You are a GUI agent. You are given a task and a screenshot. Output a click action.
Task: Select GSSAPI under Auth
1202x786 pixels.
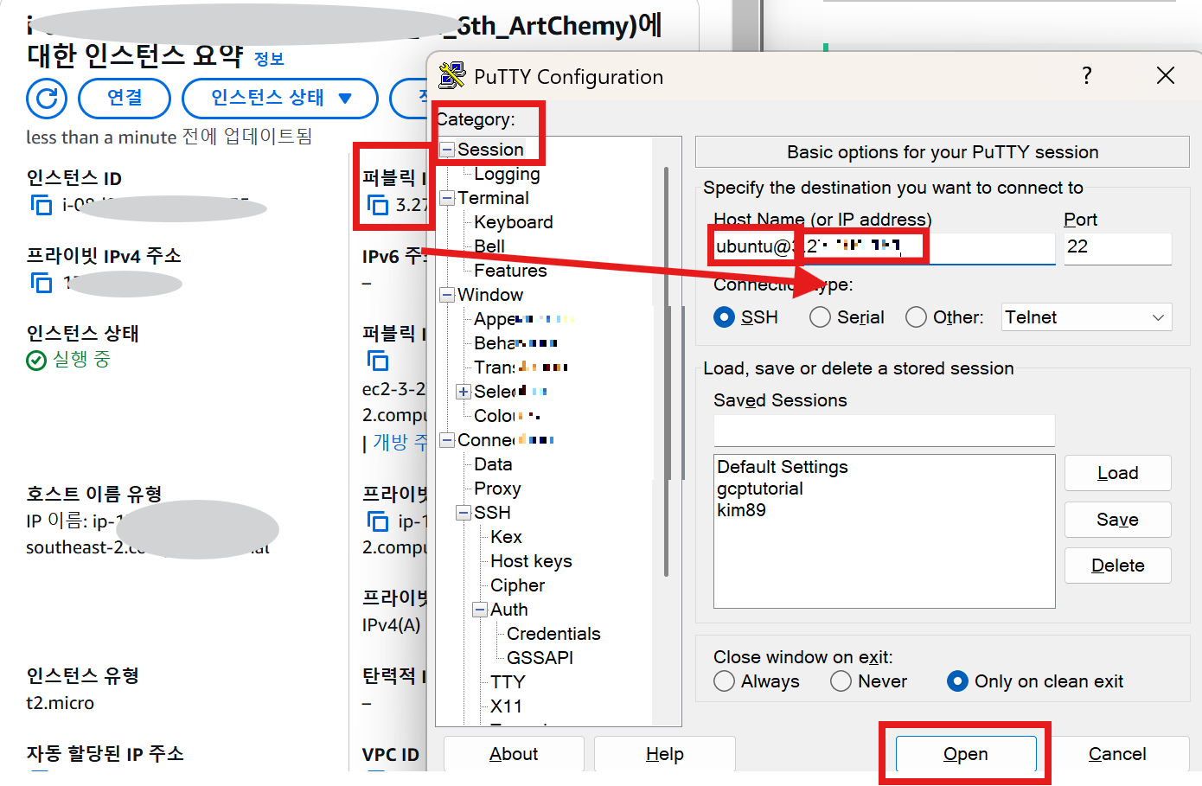point(540,658)
